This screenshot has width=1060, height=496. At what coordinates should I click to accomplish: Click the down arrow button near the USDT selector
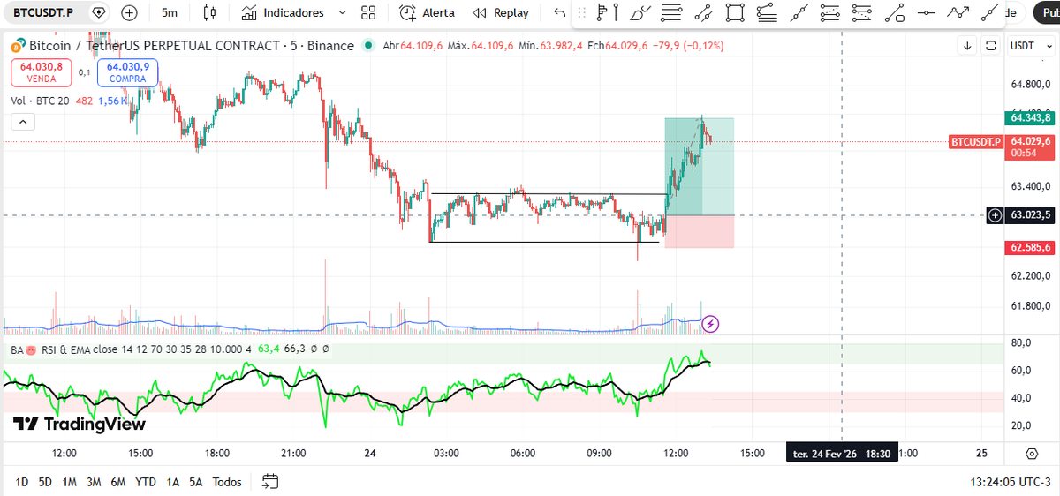[x=968, y=46]
